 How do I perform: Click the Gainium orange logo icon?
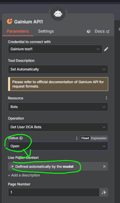tap(9, 21)
